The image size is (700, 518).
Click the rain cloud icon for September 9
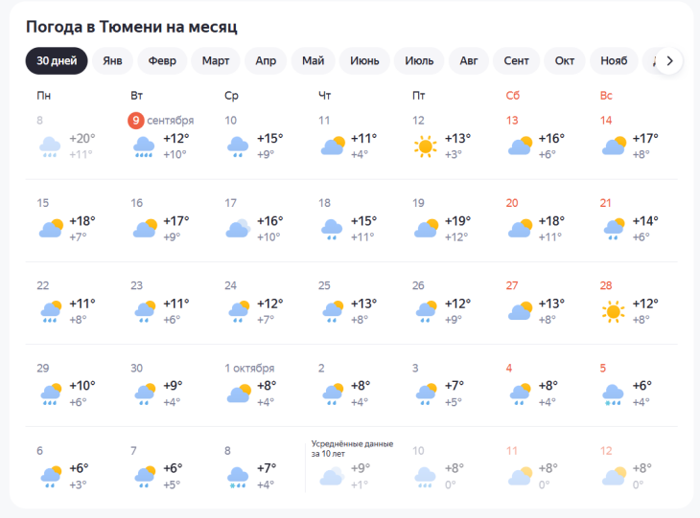pos(145,146)
